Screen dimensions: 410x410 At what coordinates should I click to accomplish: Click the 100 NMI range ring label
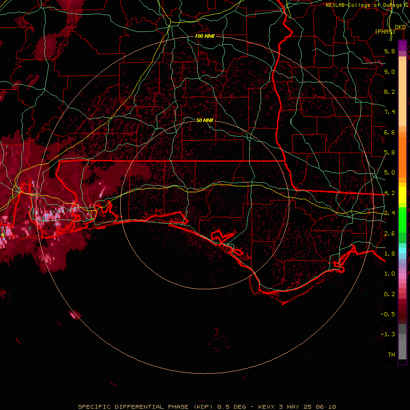[205, 36]
